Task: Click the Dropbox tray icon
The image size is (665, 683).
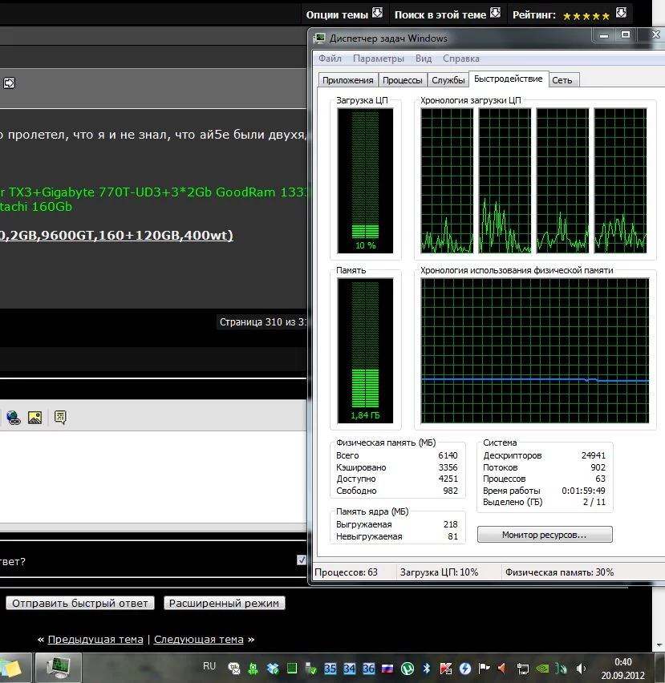Action: (x=273, y=668)
